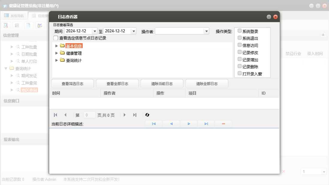This screenshot has width=329, height=185.
Task: Open the 操作者 dropdown list
Action: (206, 31)
